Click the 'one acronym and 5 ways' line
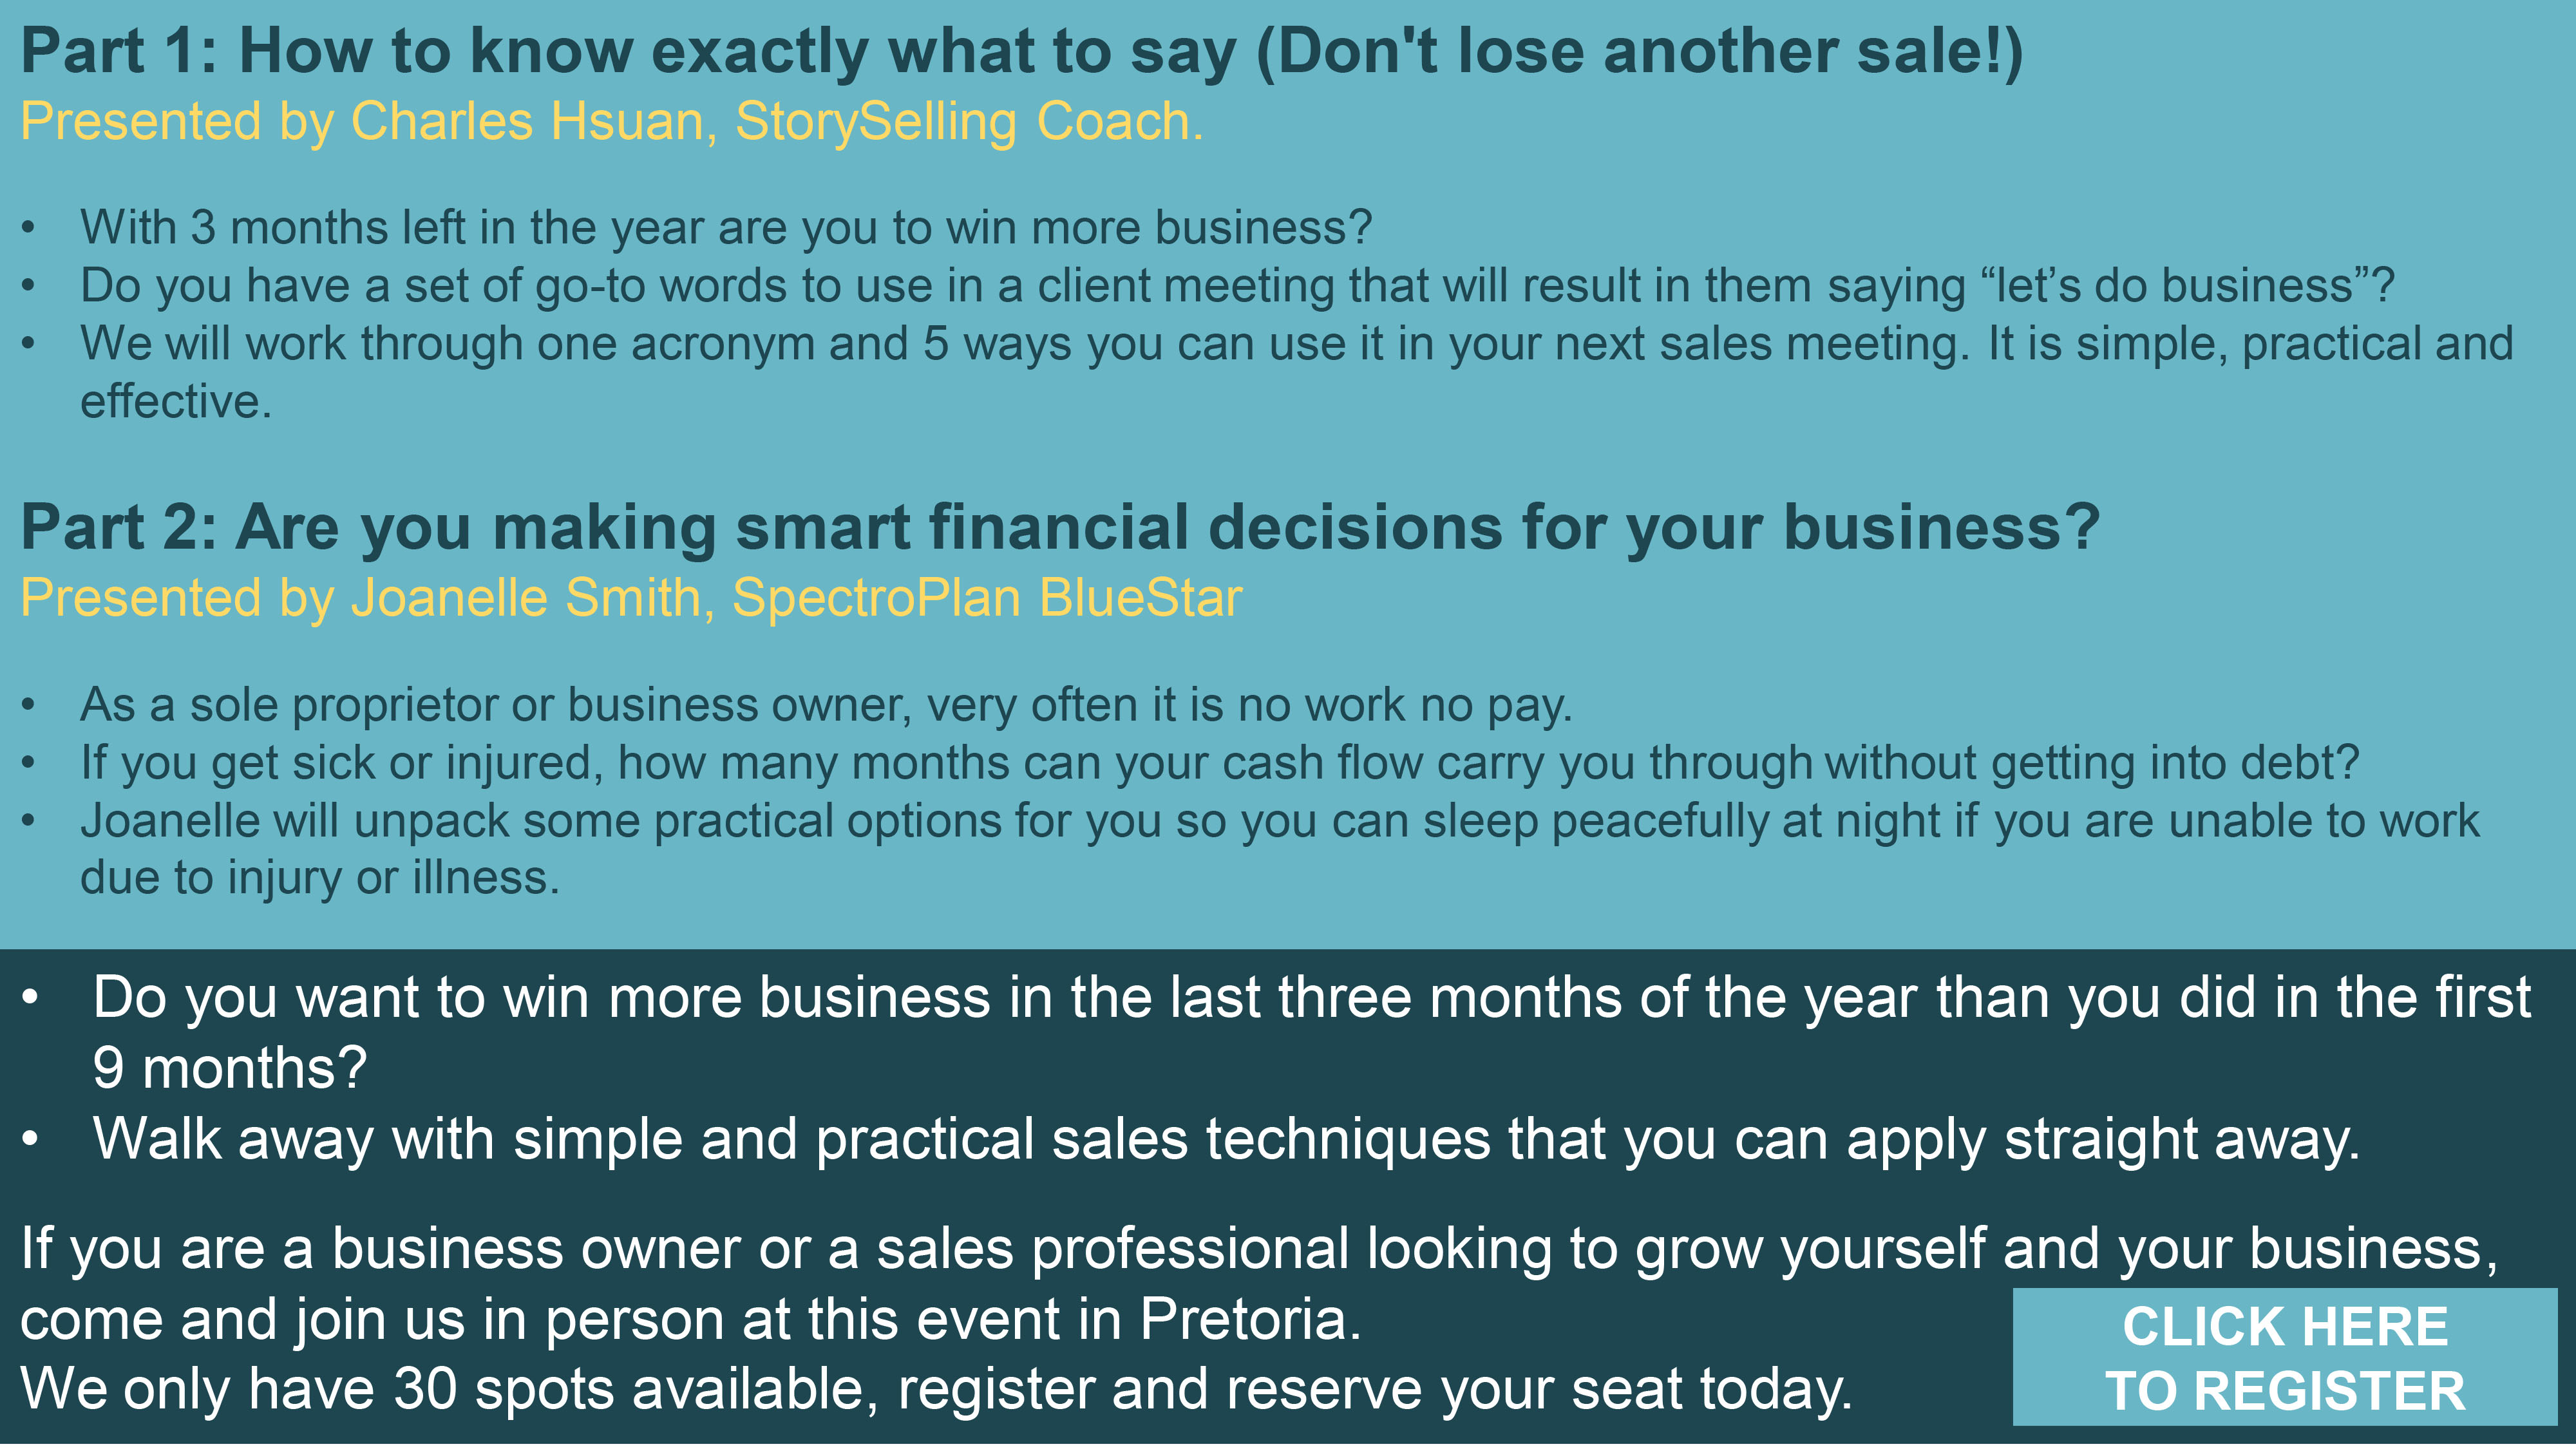The width and height of the screenshot is (2576, 1449). pyautogui.click(x=1296, y=344)
